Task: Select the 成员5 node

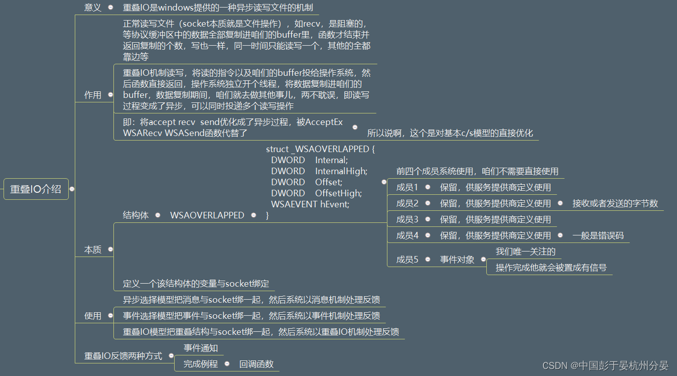Action: tap(408, 260)
